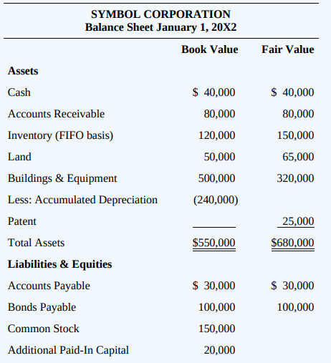Select Buildings & Equipment fair value 320,000
331x363 pixels.
point(295,178)
